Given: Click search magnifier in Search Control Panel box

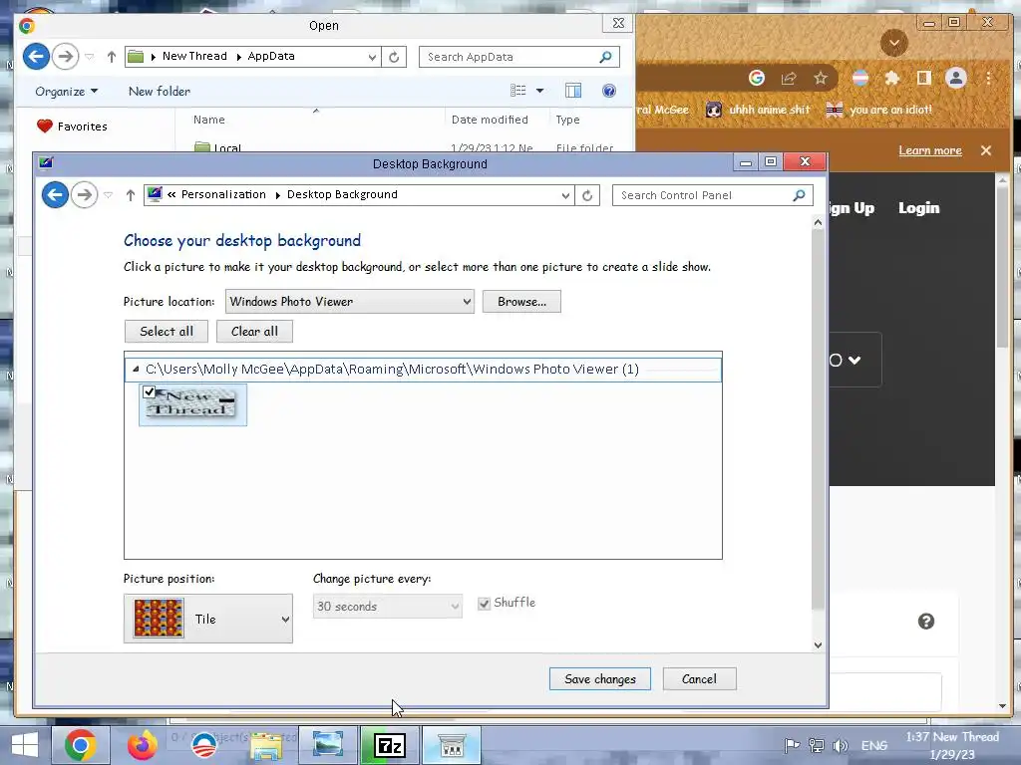Looking at the screenshot, I should [799, 195].
